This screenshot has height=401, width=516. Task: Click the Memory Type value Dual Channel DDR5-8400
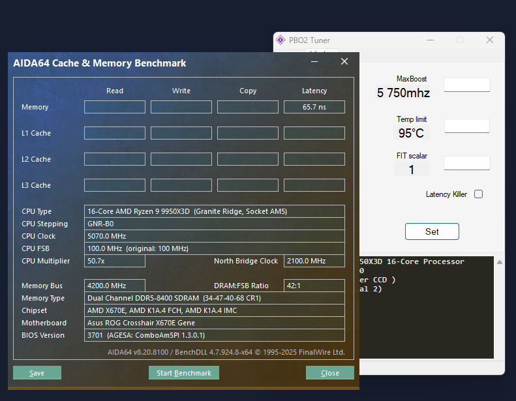tap(215, 298)
